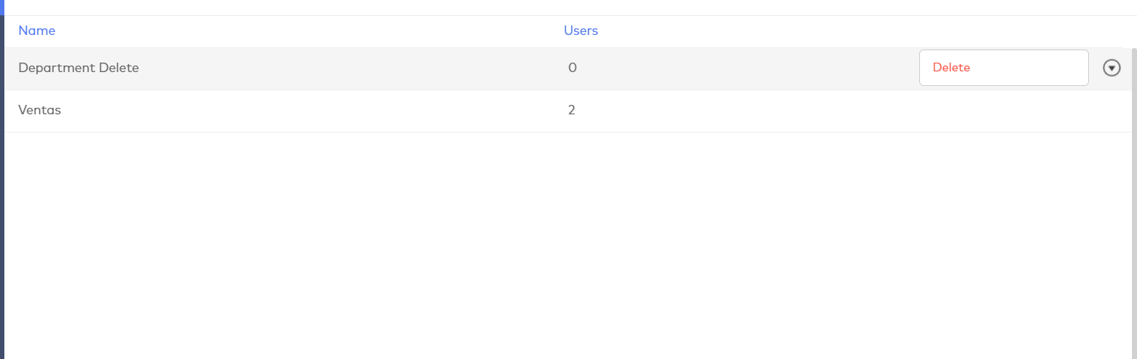This screenshot has height=359, width=1137.
Task: Click the grey gap between 0 and Delete box
Action: point(743,68)
